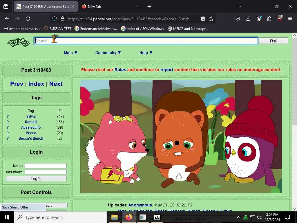Click the taskbar Type here to search box
The image size is (297, 223).
pyautogui.click(x=60, y=217)
